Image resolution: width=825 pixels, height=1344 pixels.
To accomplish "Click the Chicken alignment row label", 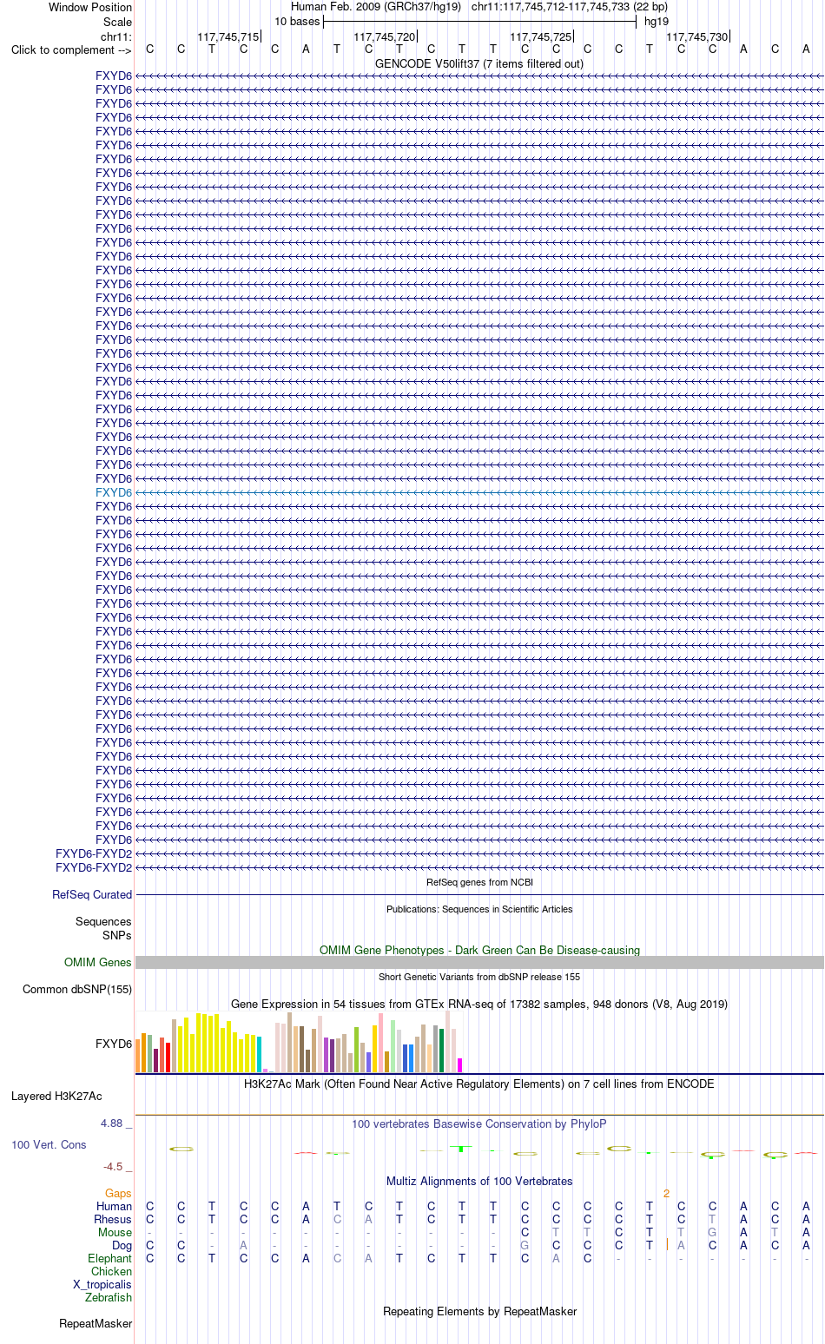I will [112, 1271].
